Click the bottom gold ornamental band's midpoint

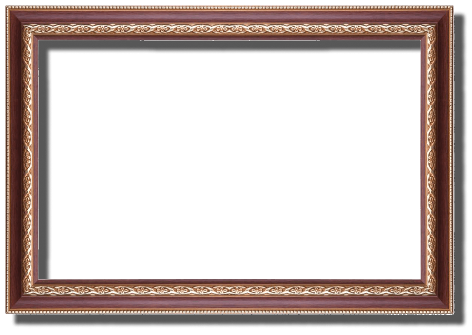pos(230,290)
